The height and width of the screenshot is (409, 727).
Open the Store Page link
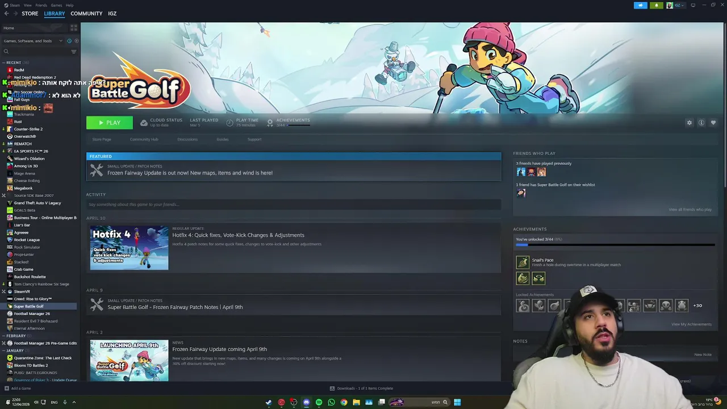pos(102,139)
